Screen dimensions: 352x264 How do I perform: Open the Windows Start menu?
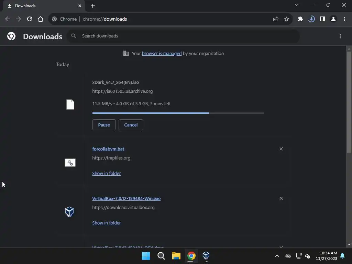[x=146, y=256]
